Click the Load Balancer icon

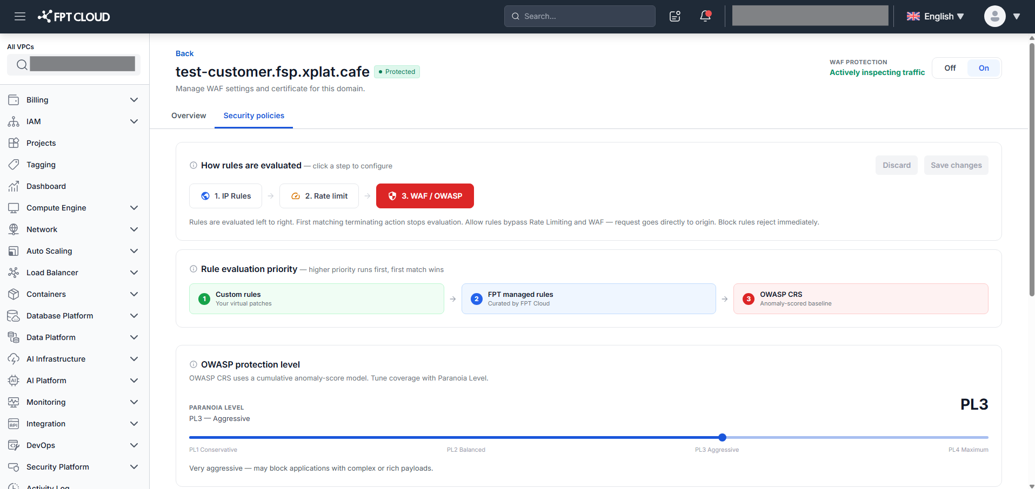(x=14, y=273)
